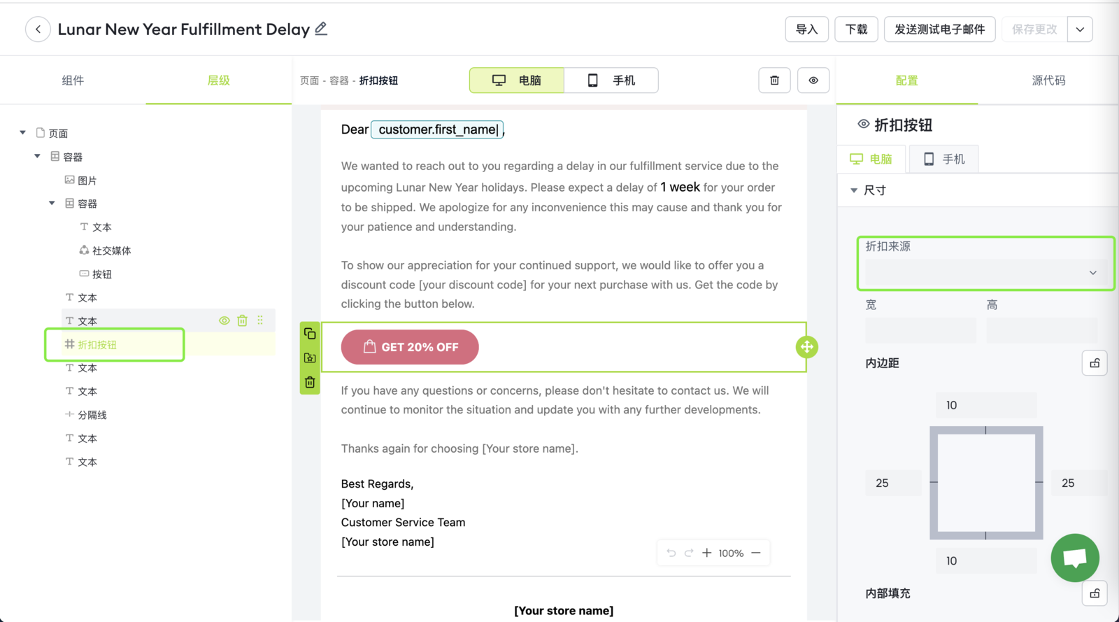Click the undo arrow in zoom bar
The image size is (1119, 622).
pos(671,553)
